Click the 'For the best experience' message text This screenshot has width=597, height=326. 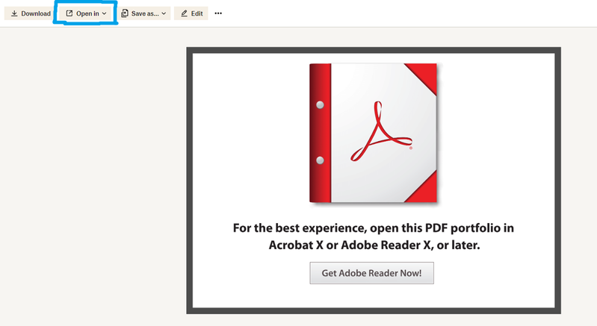point(374,236)
